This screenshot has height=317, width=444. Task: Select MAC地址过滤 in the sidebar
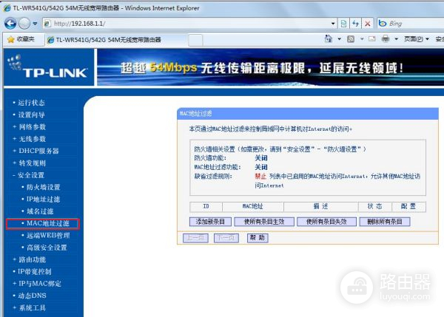click(x=47, y=223)
